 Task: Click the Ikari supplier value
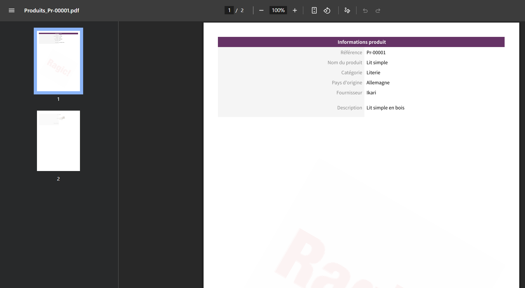pos(371,93)
